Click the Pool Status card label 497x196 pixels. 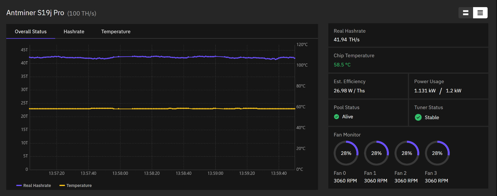tap(346, 107)
